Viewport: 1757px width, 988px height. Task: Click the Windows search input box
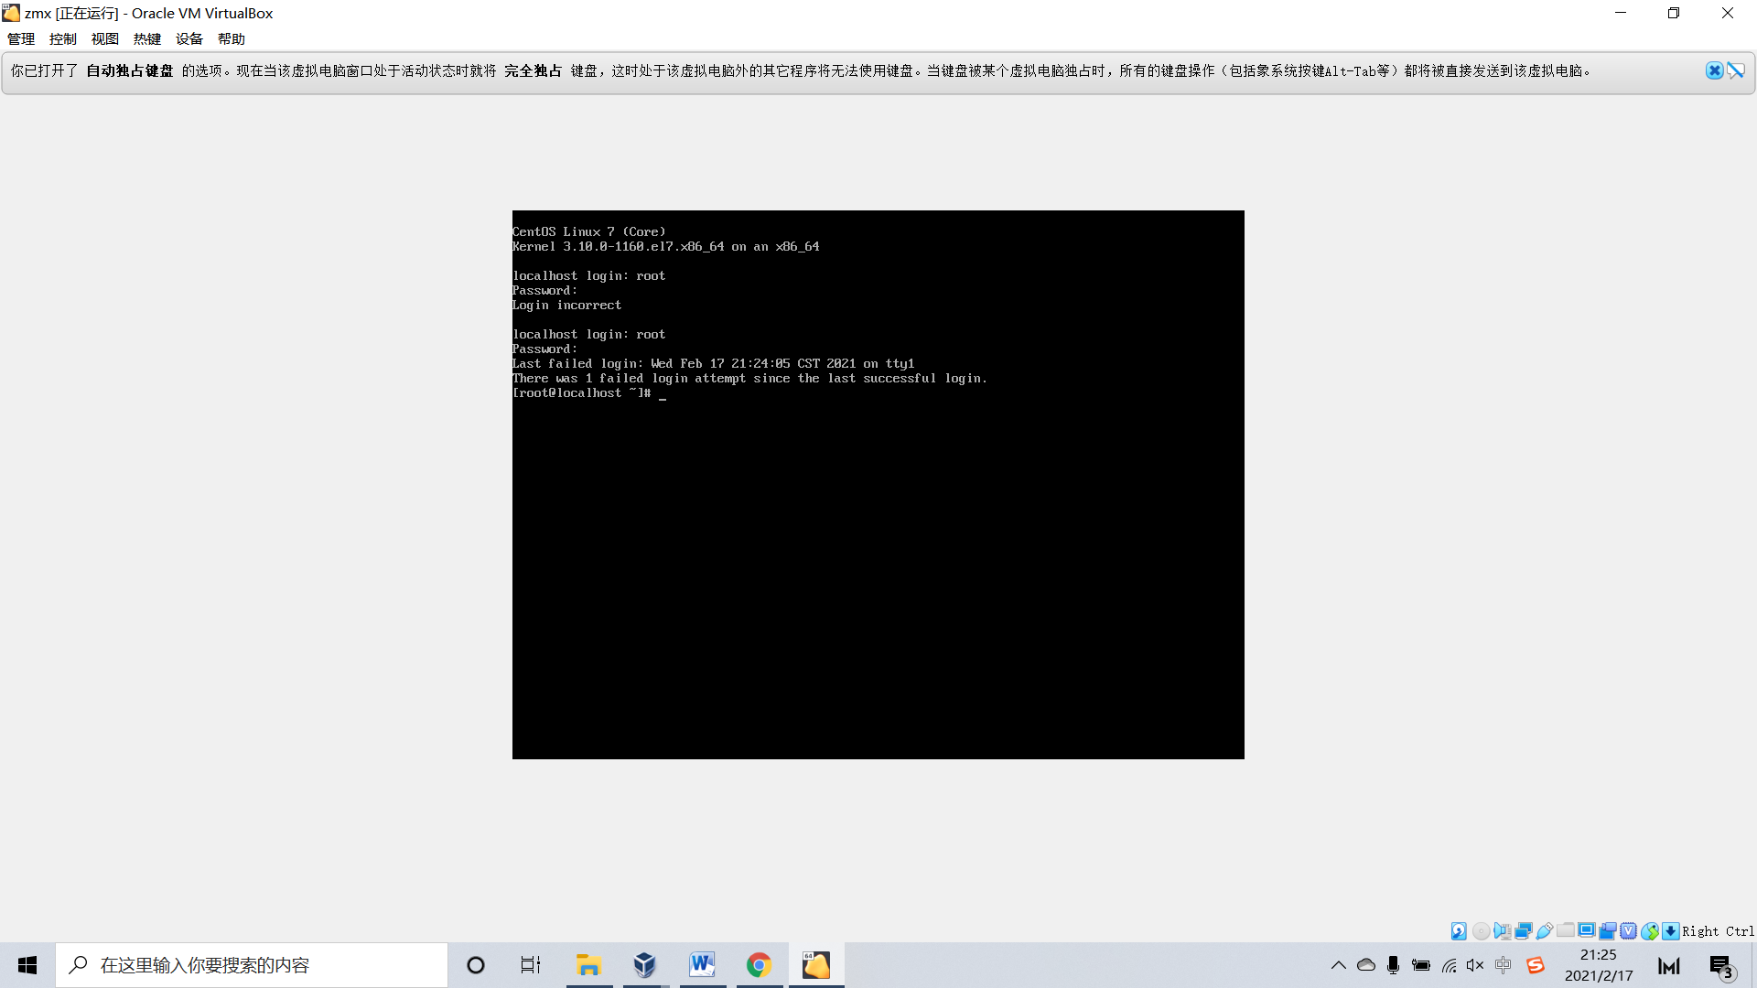click(x=252, y=965)
